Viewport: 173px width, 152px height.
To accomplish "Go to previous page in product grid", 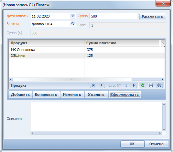I will [x=102, y=85].
